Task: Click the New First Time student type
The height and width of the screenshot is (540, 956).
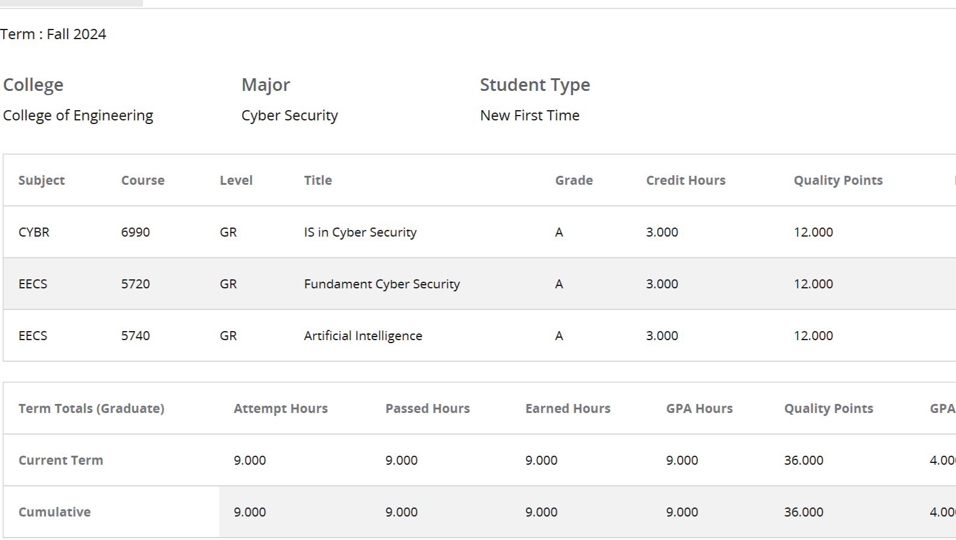Action: click(x=530, y=116)
